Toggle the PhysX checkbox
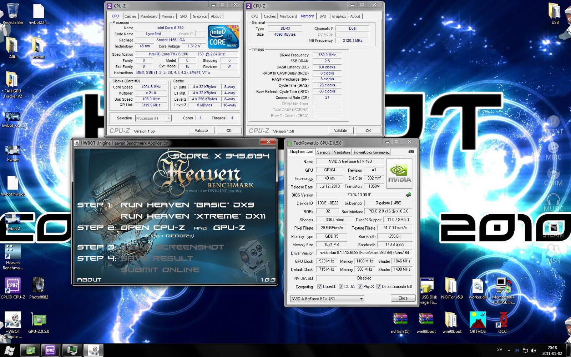Image resolution: width=571 pixels, height=357 pixels. click(x=360, y=287)
